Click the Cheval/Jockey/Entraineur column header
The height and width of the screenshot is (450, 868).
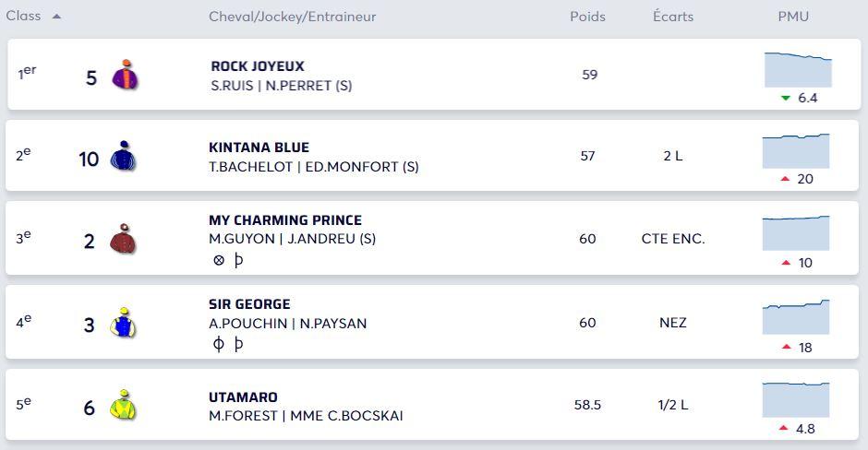coord(292,17)
